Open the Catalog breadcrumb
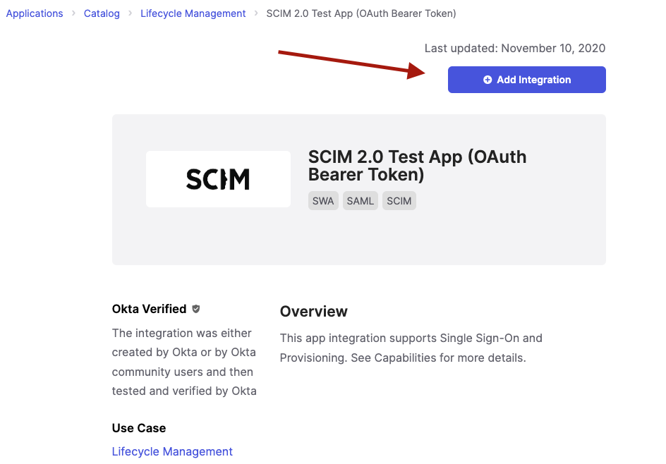This screenshot has width=666, height=464. pos(101,13)
